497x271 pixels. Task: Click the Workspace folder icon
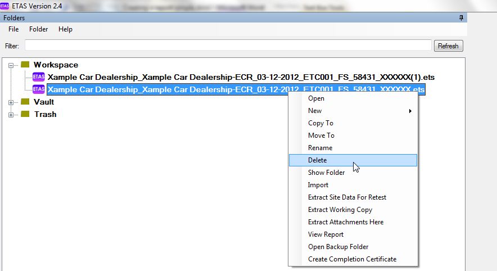coord(25,65)
